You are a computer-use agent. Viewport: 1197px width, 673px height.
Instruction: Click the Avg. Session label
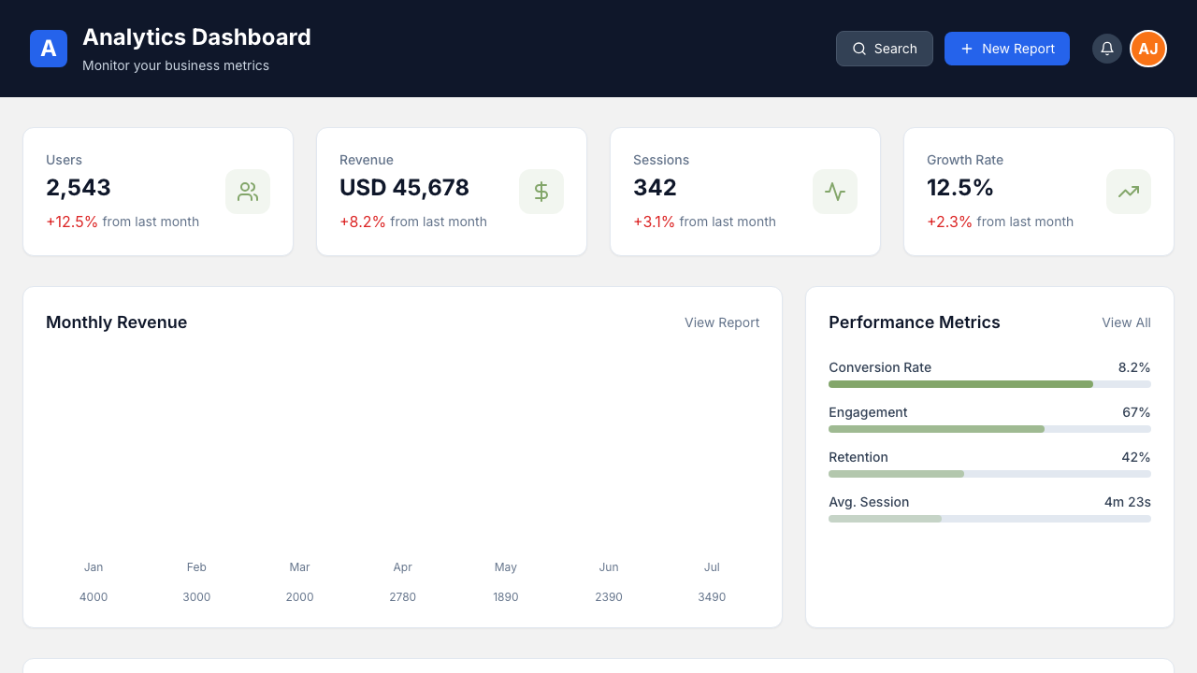pyautogui.click(x=869, y=502)
